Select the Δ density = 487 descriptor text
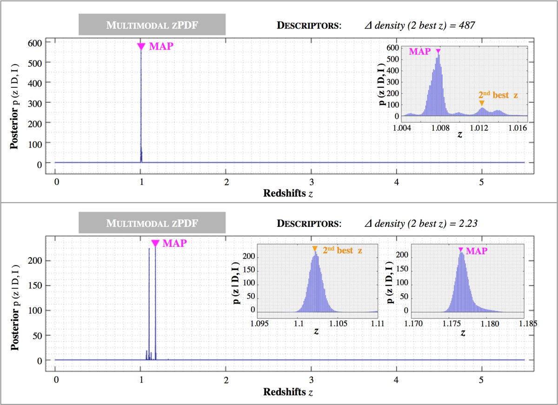The width and height of the screenshot is (558, 405). pos(421,25)
